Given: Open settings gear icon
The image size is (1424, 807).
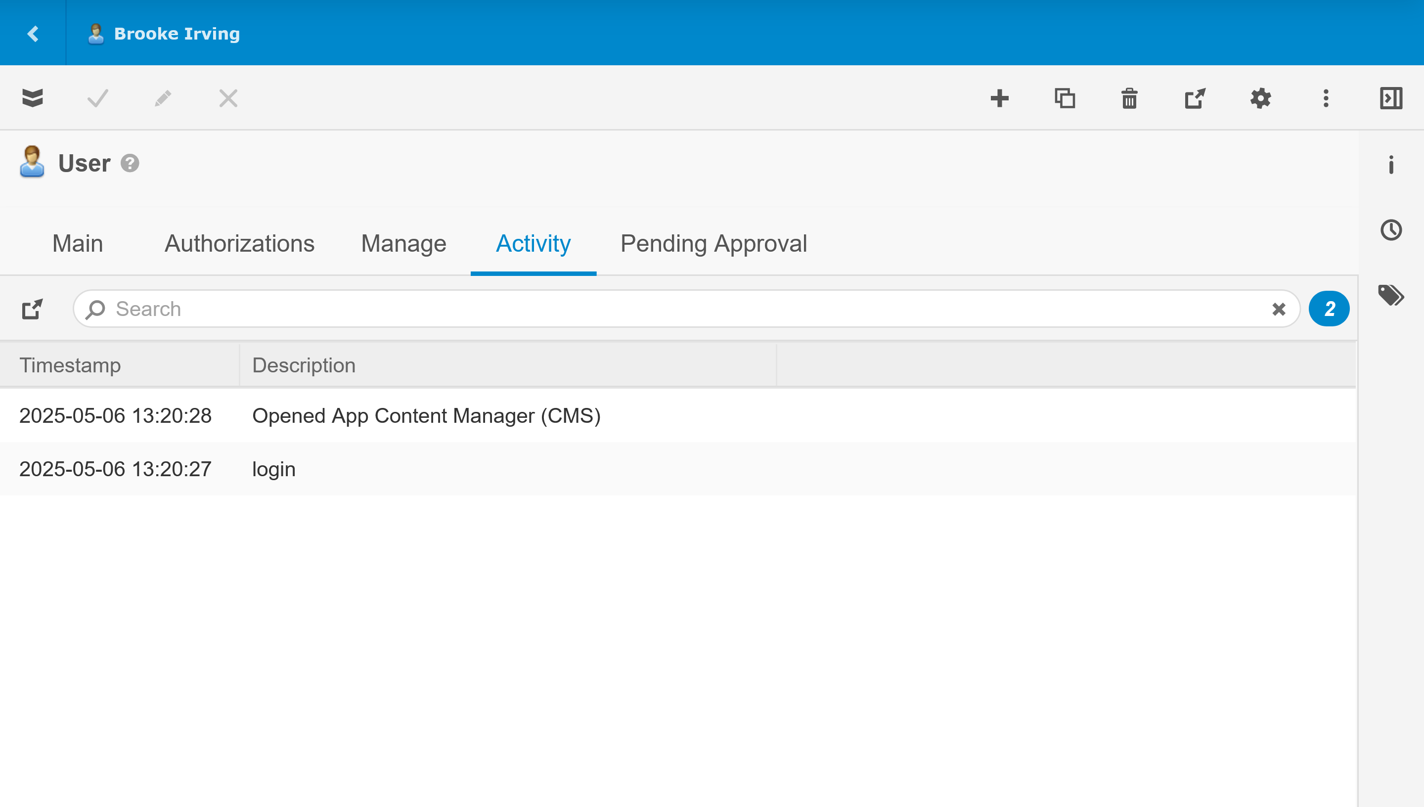Looking at the screenshot, I should point(1260,98).
